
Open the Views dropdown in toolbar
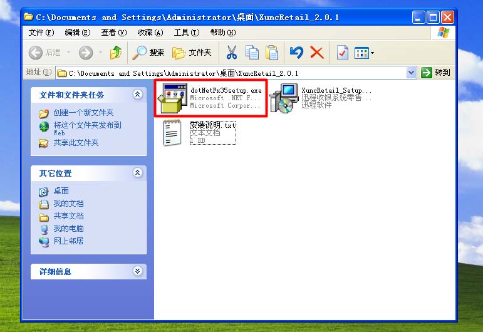point(364,53)
